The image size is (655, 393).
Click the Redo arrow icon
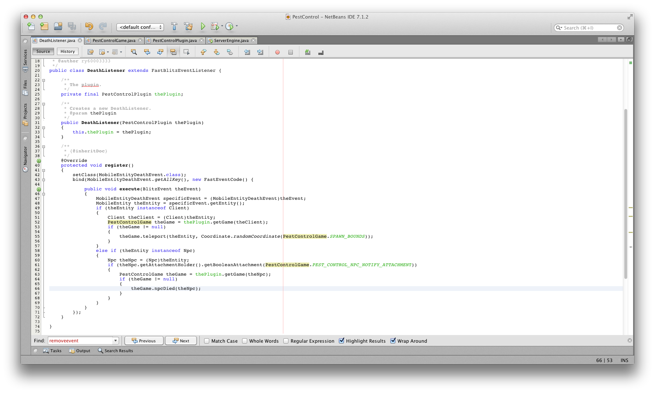103,26
